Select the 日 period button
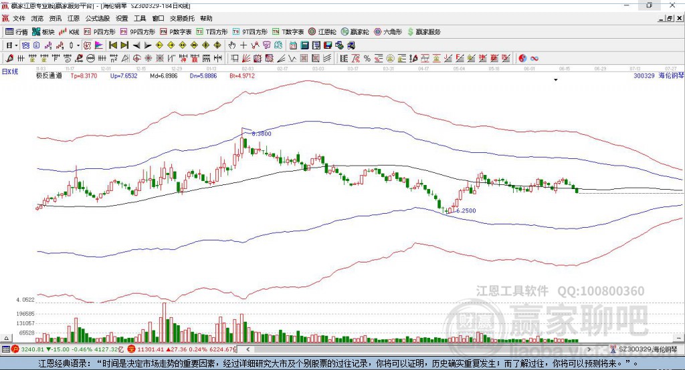Viewport: 685px width, 370px height. (x=9, y=45)
